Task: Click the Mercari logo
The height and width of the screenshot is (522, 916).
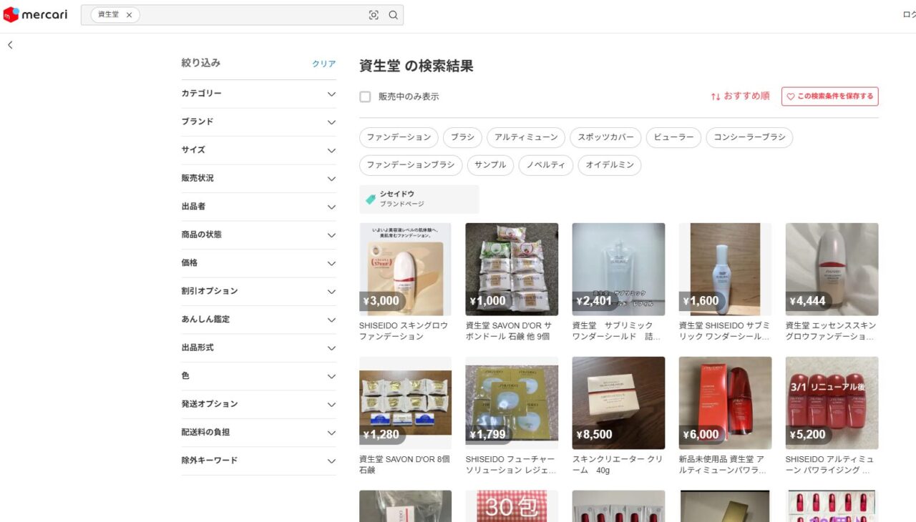Action: coord(35,14)
